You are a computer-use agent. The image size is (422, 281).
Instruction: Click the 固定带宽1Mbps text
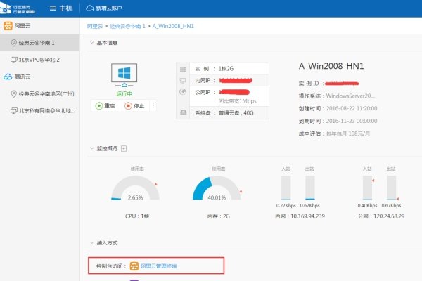click(238, 101)
